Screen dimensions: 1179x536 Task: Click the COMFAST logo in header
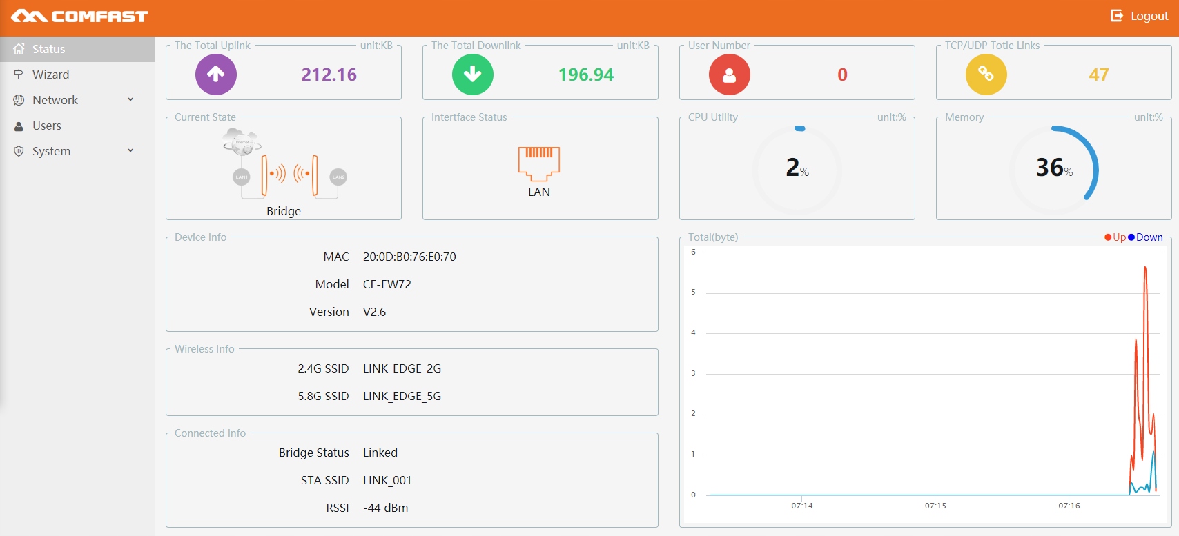(x=79, y=17)
